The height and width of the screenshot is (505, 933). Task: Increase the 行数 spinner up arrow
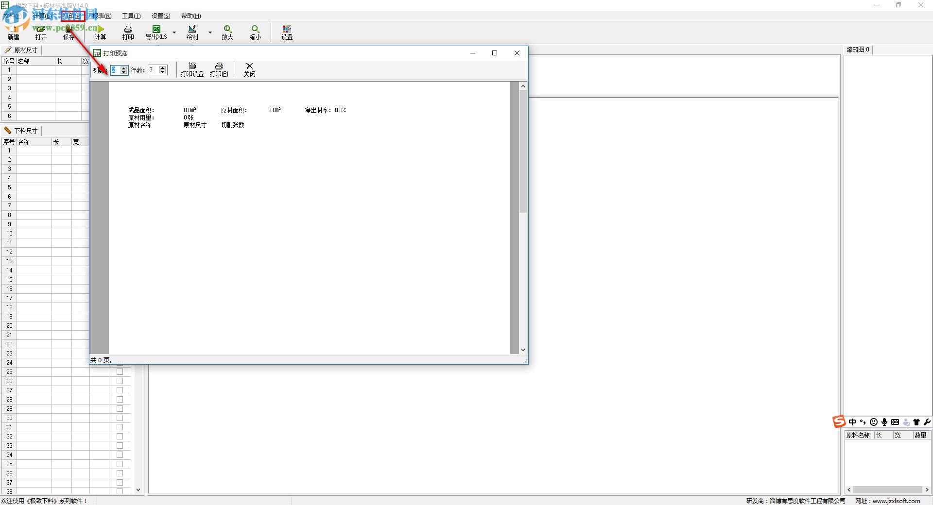[x=163, y=68]
